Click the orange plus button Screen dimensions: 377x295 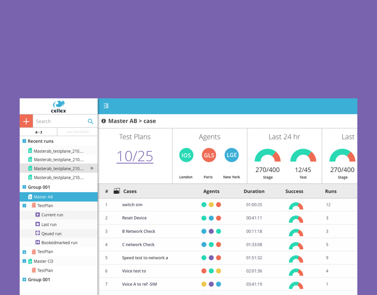26,121
